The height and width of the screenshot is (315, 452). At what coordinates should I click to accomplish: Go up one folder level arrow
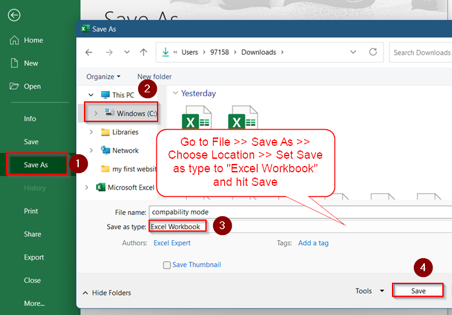click(x=143, y=52)
